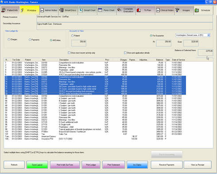Click the Primary Insurance text field

click(124, 19)
